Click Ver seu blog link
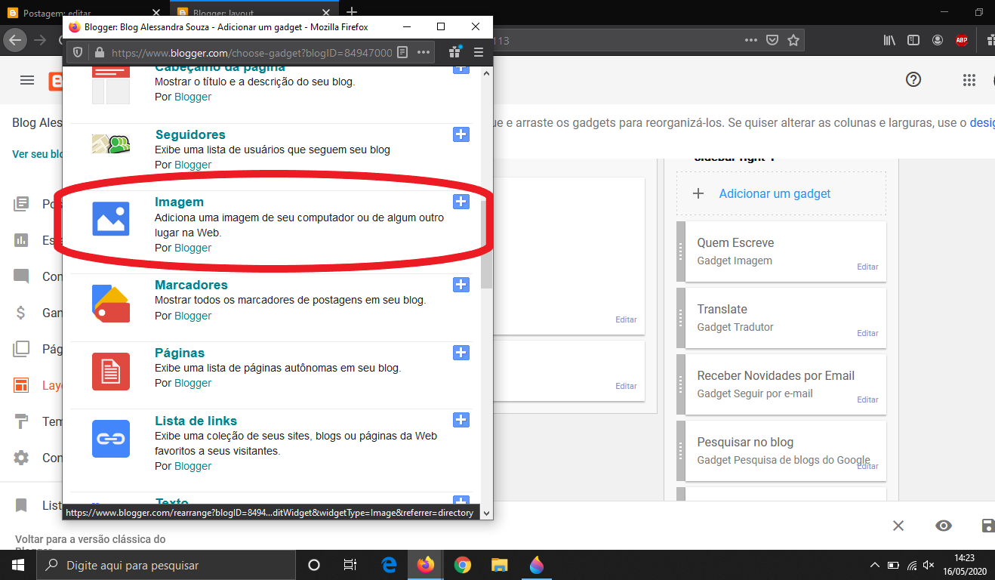Image resolution: width=995 pixels, height=580 pixels. pos(37,154)
